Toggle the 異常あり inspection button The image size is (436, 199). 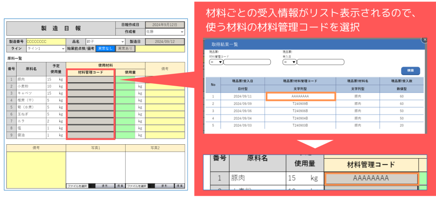click(125, 49)
